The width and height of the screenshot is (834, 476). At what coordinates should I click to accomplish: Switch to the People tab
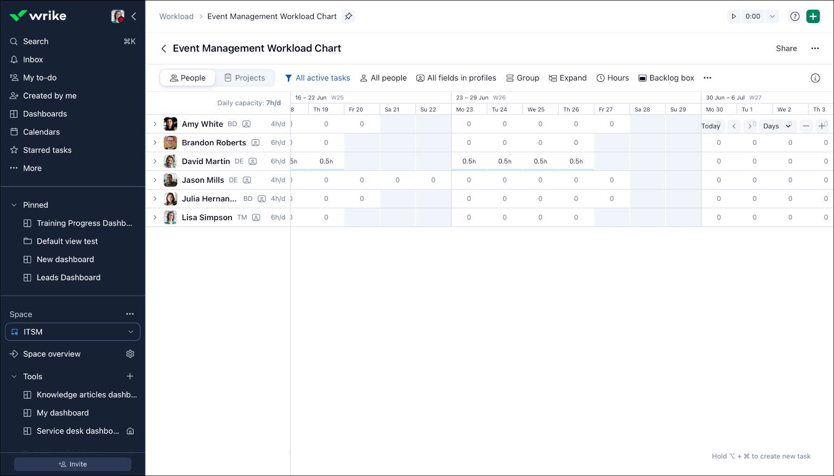point(187,78)
